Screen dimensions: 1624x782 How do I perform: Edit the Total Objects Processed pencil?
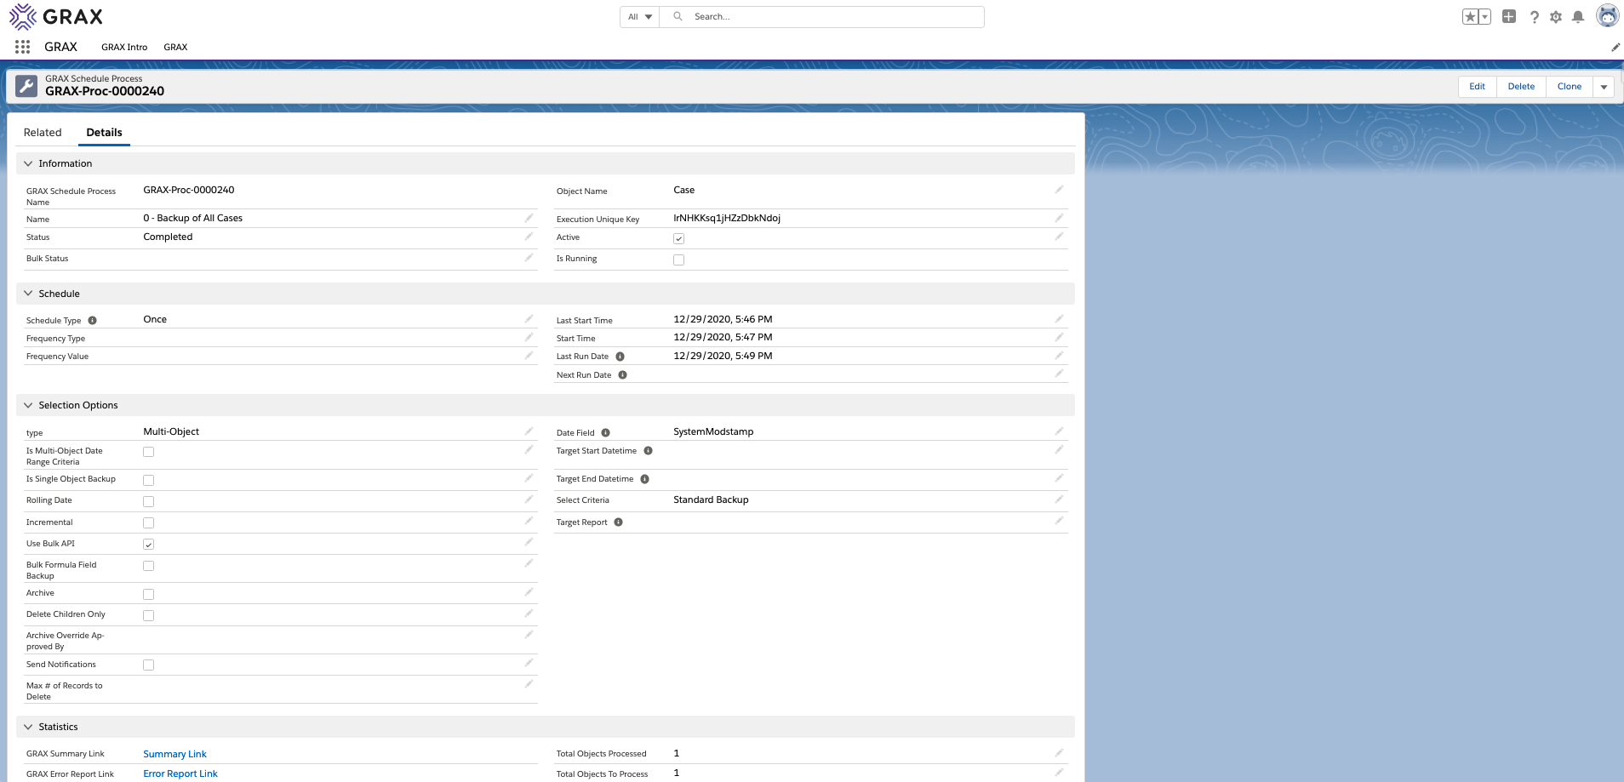pyautogui.click(x=1059, y=753)
